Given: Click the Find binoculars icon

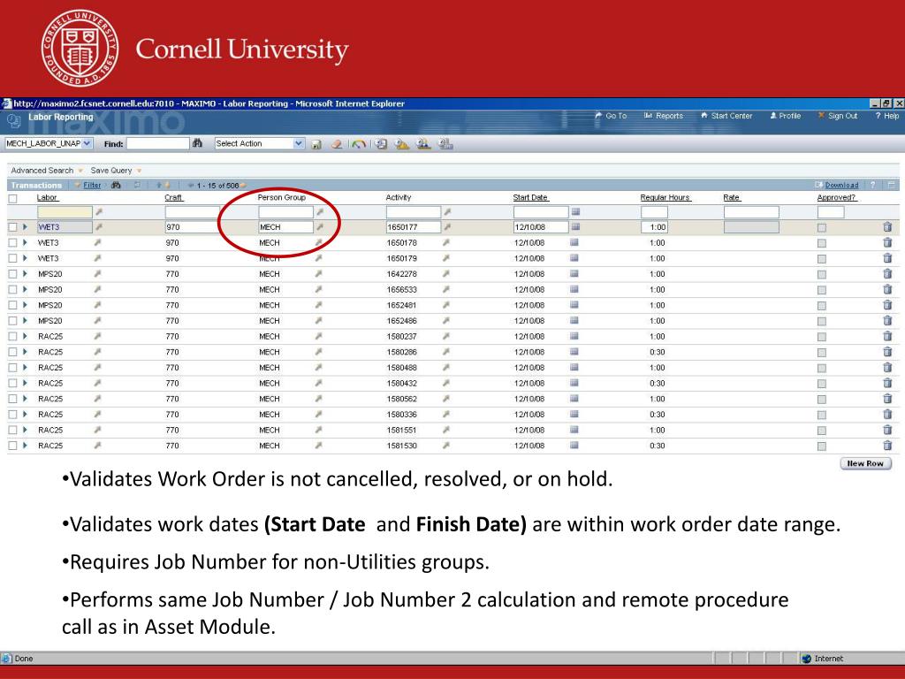Looking at the screenshot, I should (x=197, y=143).
